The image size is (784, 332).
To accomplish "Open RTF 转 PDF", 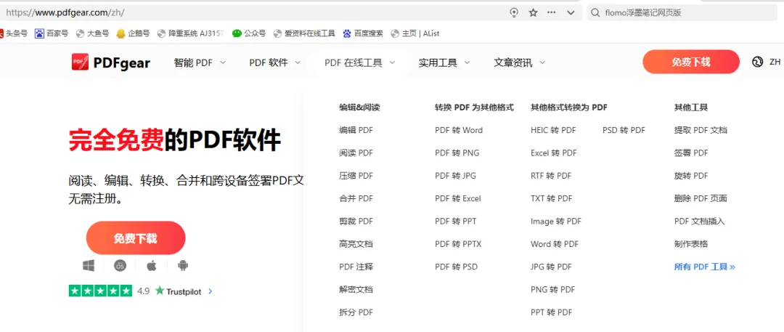I will pos(551,176).
